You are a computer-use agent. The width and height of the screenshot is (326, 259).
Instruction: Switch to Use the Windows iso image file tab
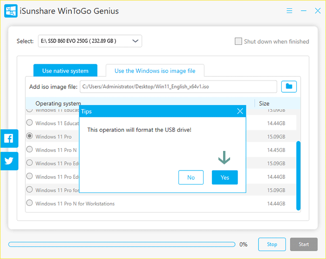click(x=155, y=70)
